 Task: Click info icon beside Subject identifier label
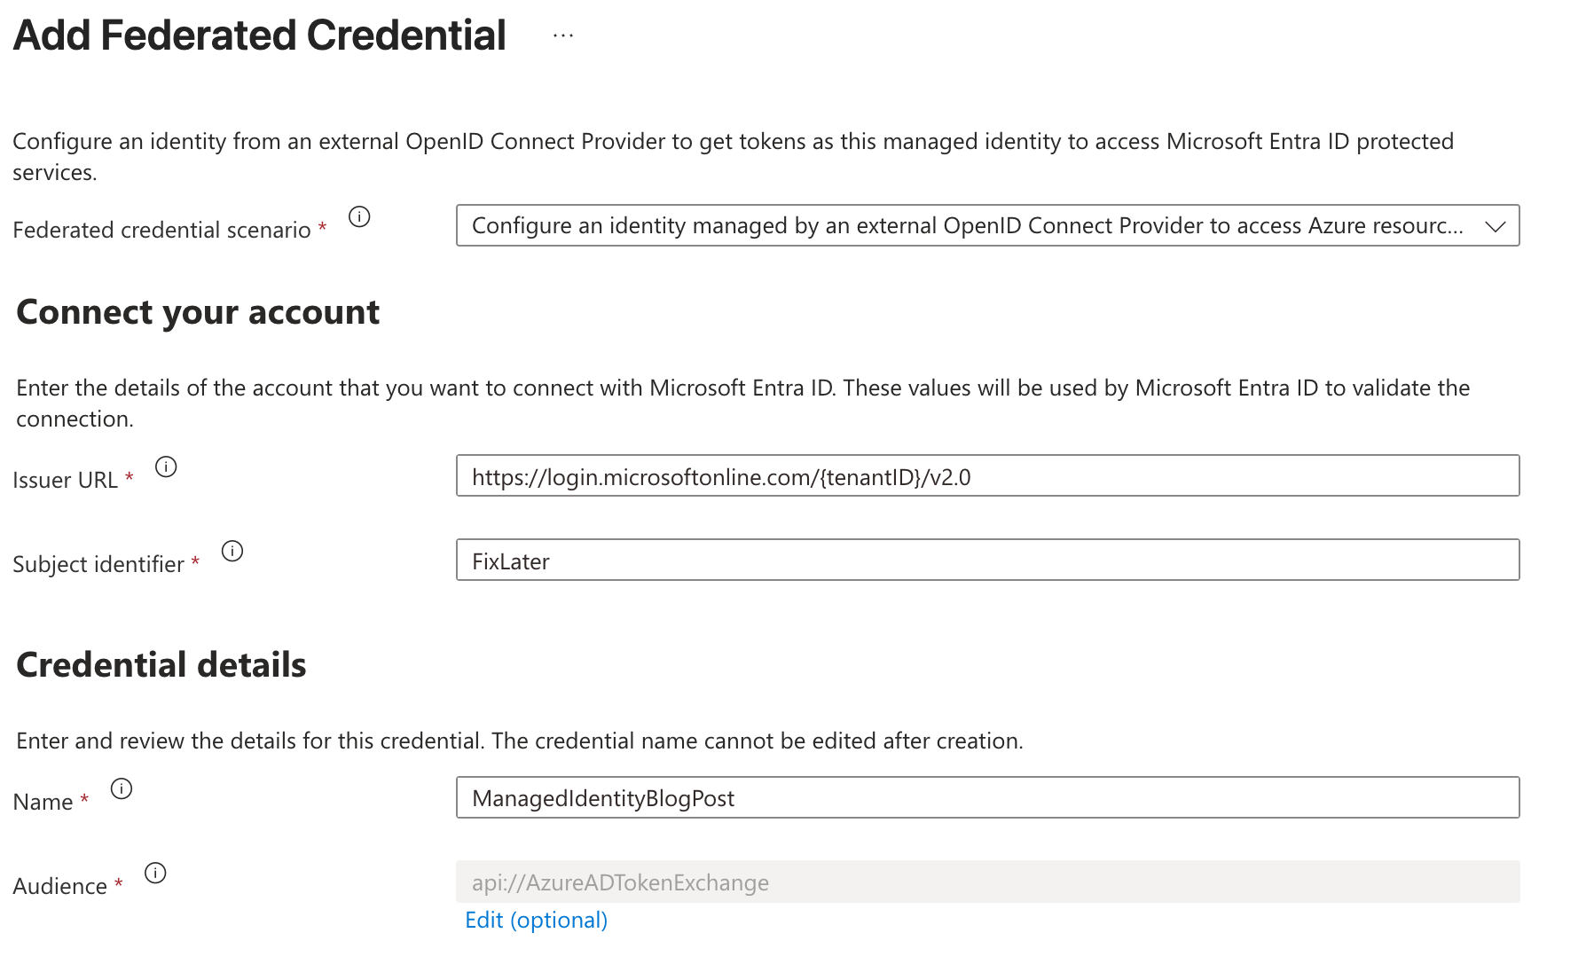232,552
